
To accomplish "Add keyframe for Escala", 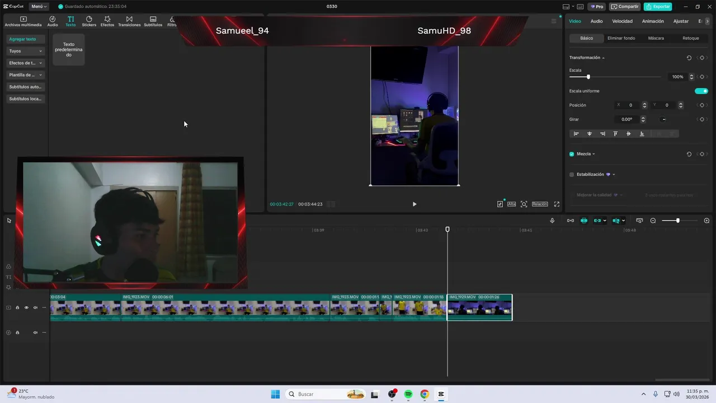I will 702,77.
